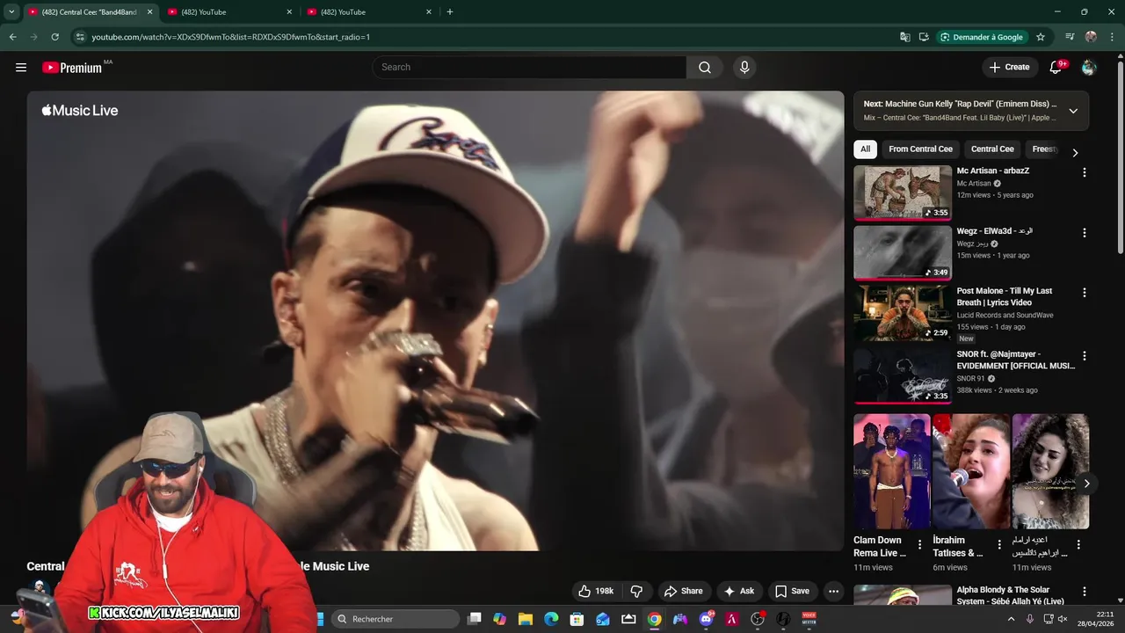The image size is (1125, 633).
Task: Open Chrome tab search dropdown
Action: click(x=11, y=11)
